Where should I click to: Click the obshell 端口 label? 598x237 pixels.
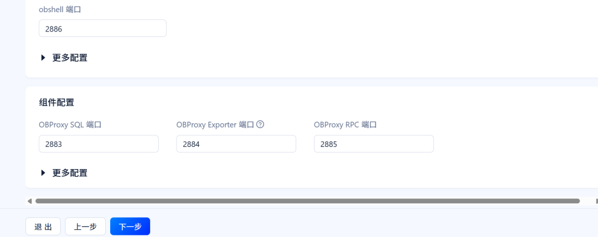point(60,9)
